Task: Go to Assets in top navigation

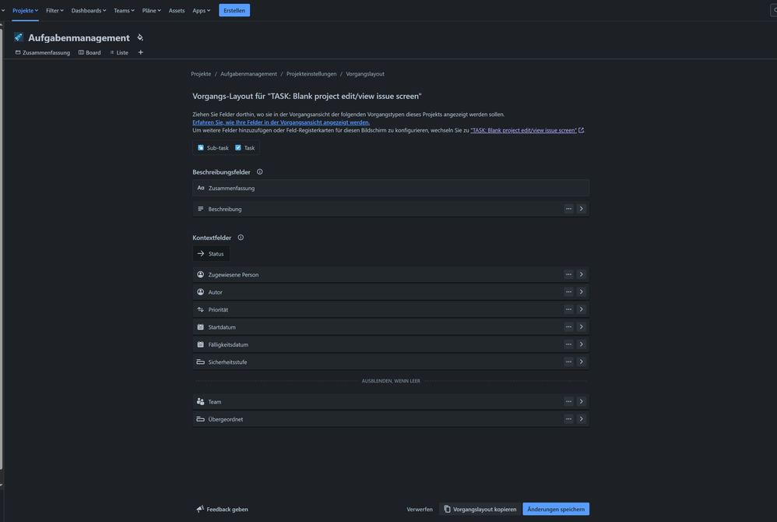Action: (177, 10)
